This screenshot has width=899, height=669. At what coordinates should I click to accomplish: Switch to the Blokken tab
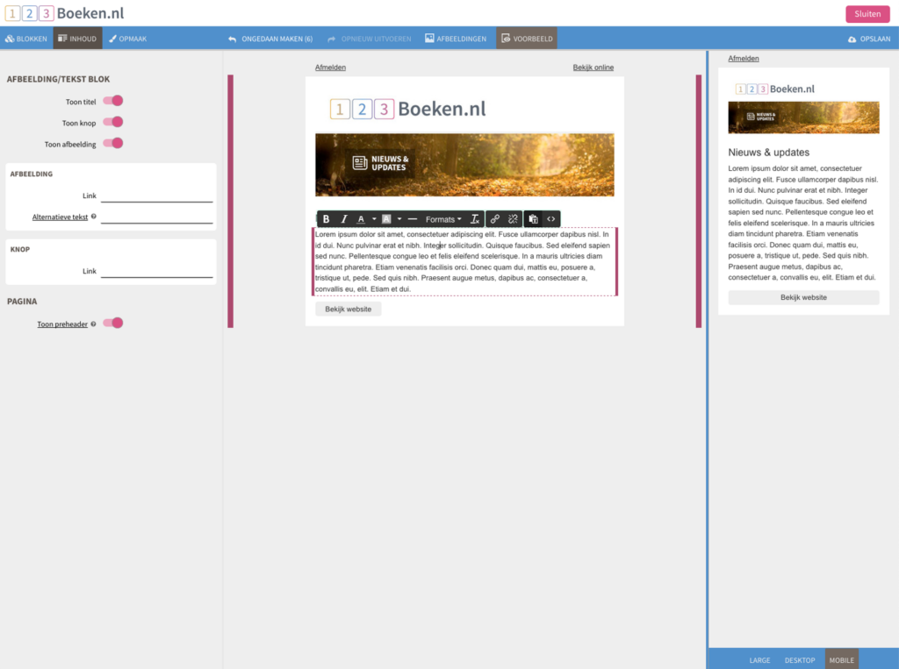(x=26, y=39)
